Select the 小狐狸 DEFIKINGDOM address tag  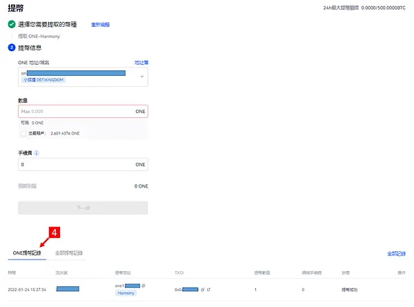43,80
